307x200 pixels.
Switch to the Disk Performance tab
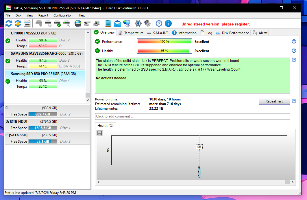232,33
